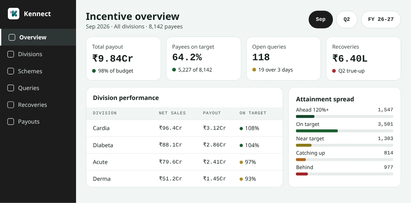Click the Recoveries sidebar icon

tap(11, 105)
